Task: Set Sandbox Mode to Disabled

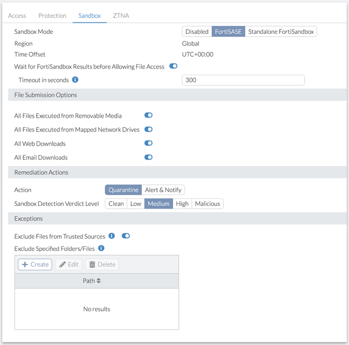Action: tap(197, 32)
